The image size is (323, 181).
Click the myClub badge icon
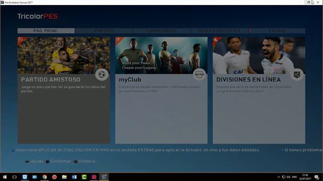click(199, 74)
